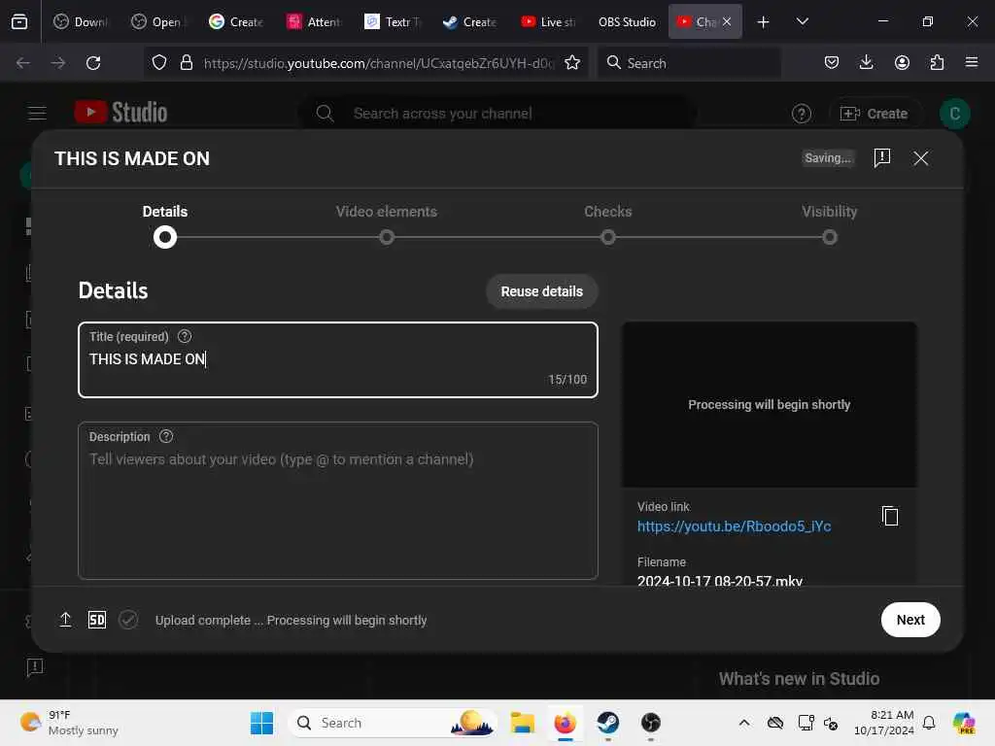
Task: Click the SD processing status icon
Action: point(96,620)
